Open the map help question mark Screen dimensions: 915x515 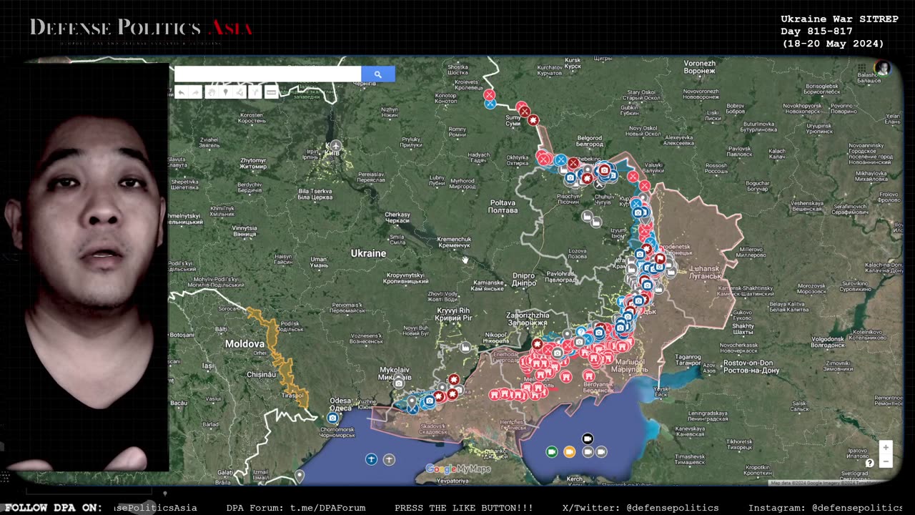[x=870, y=463]
